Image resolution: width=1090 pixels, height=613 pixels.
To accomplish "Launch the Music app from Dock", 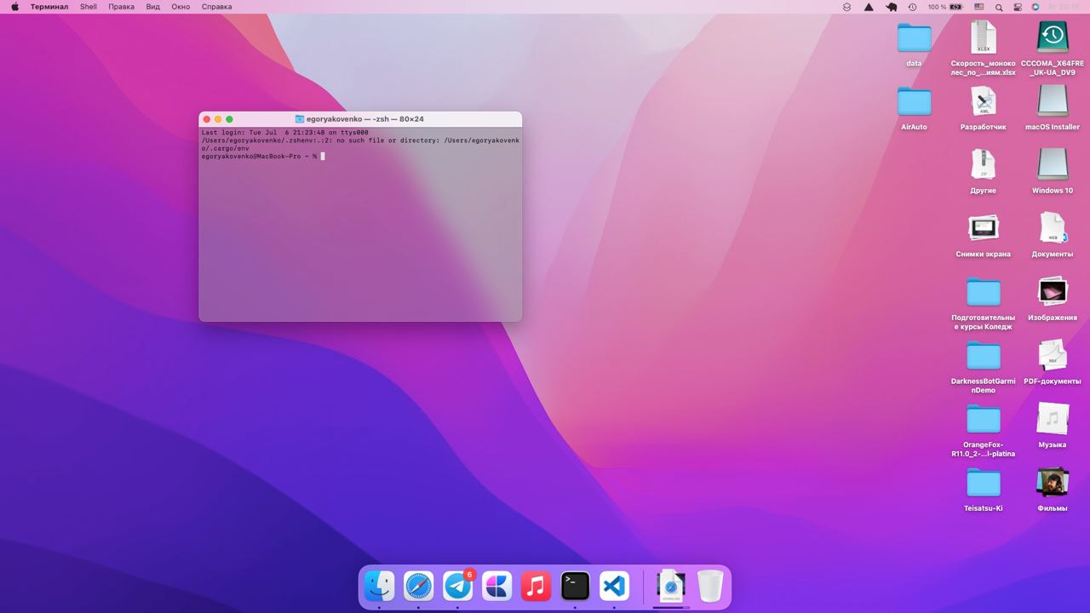I will tap(536, 587).
